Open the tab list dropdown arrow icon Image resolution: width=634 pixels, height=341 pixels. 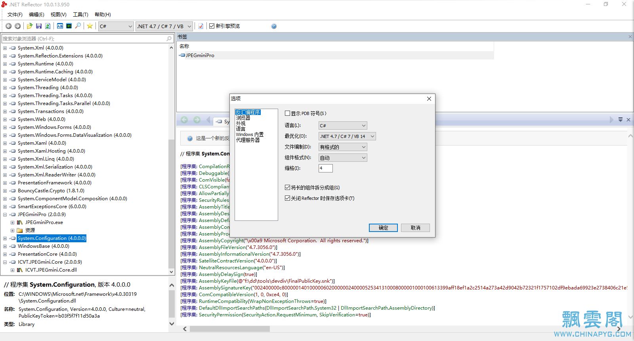(621, 120)
